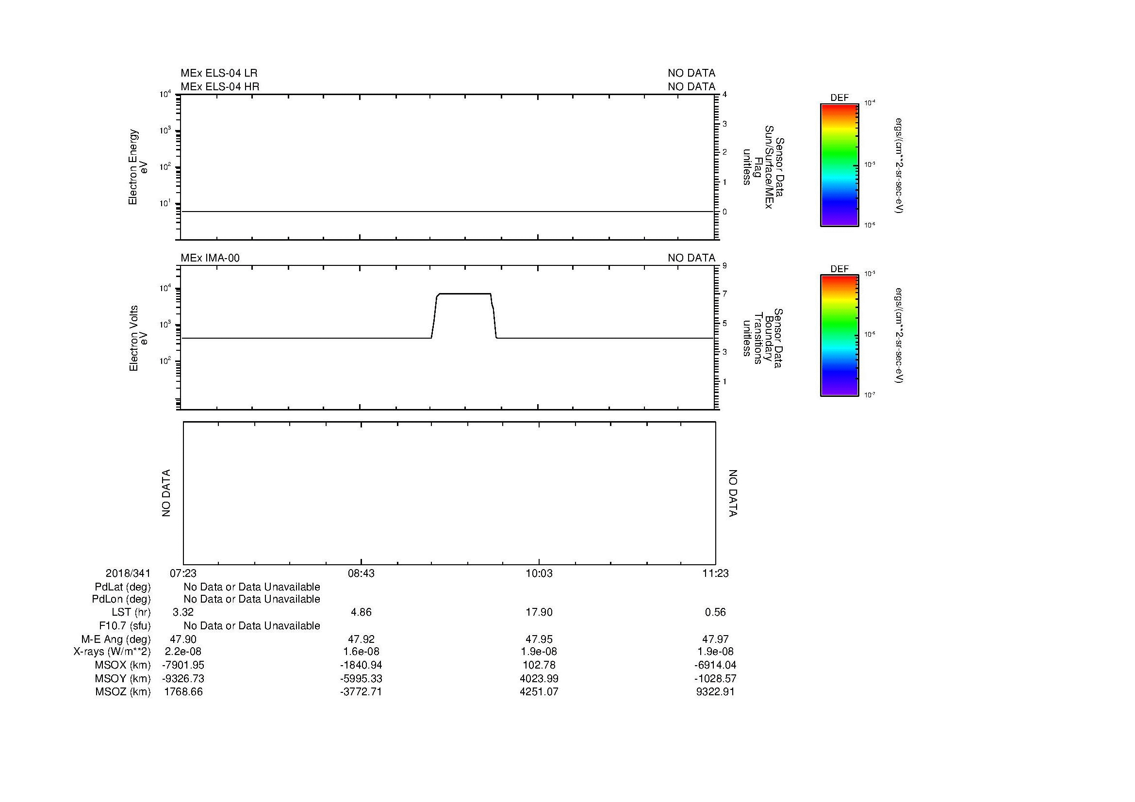Click the MSOX (km) row label
This screenshot has height=802, width=1135.
click(x=123, y=665)
